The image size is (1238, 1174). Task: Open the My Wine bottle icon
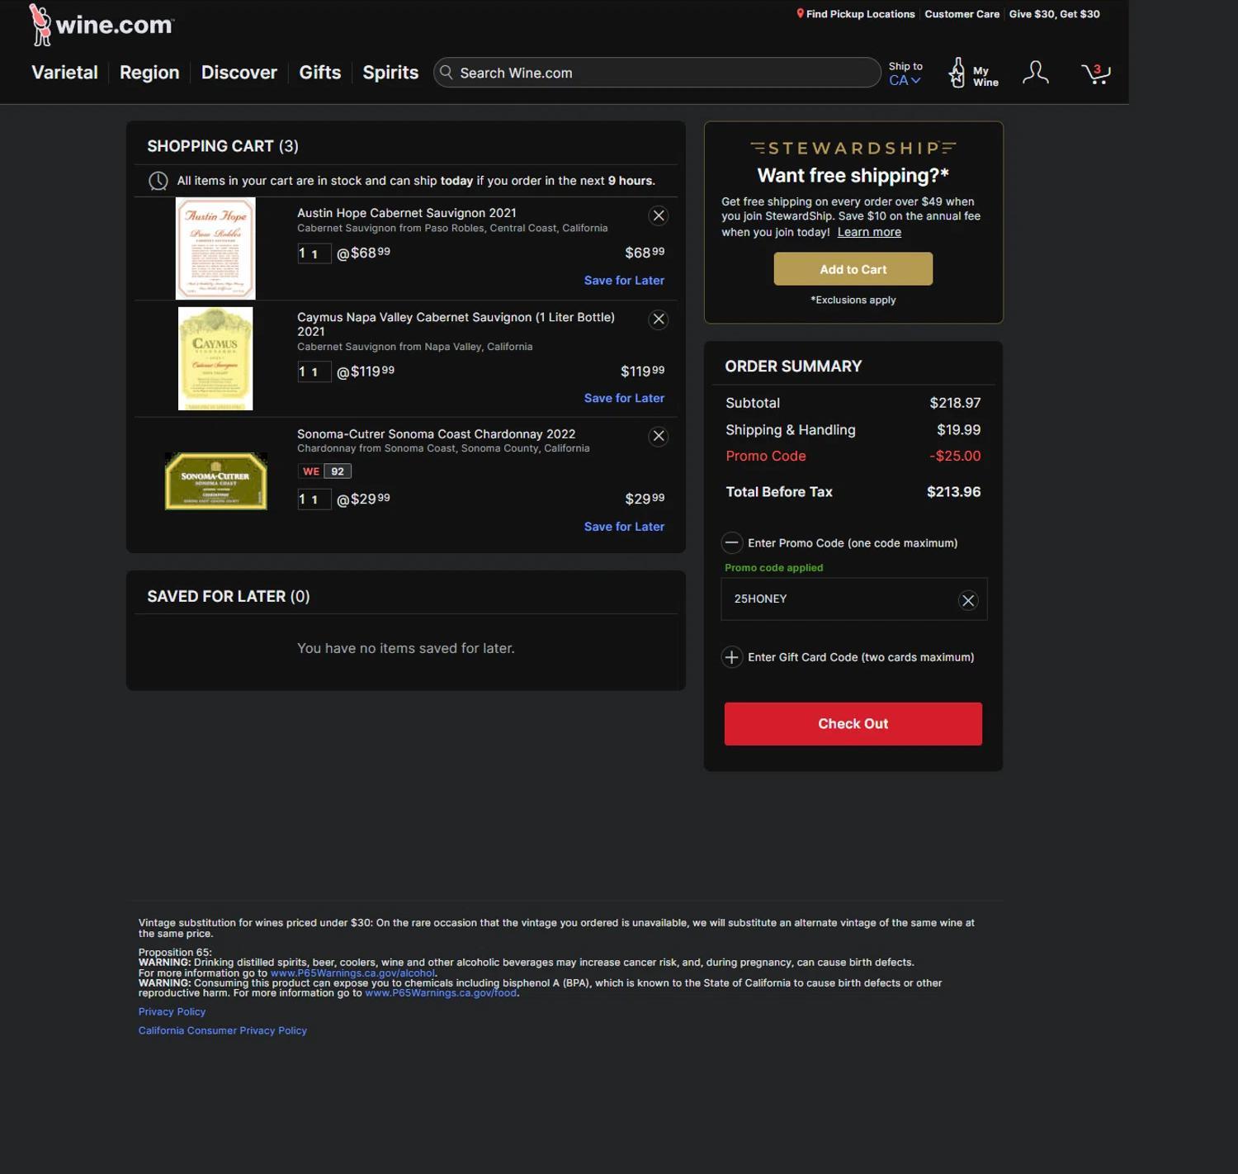point(957,73)
